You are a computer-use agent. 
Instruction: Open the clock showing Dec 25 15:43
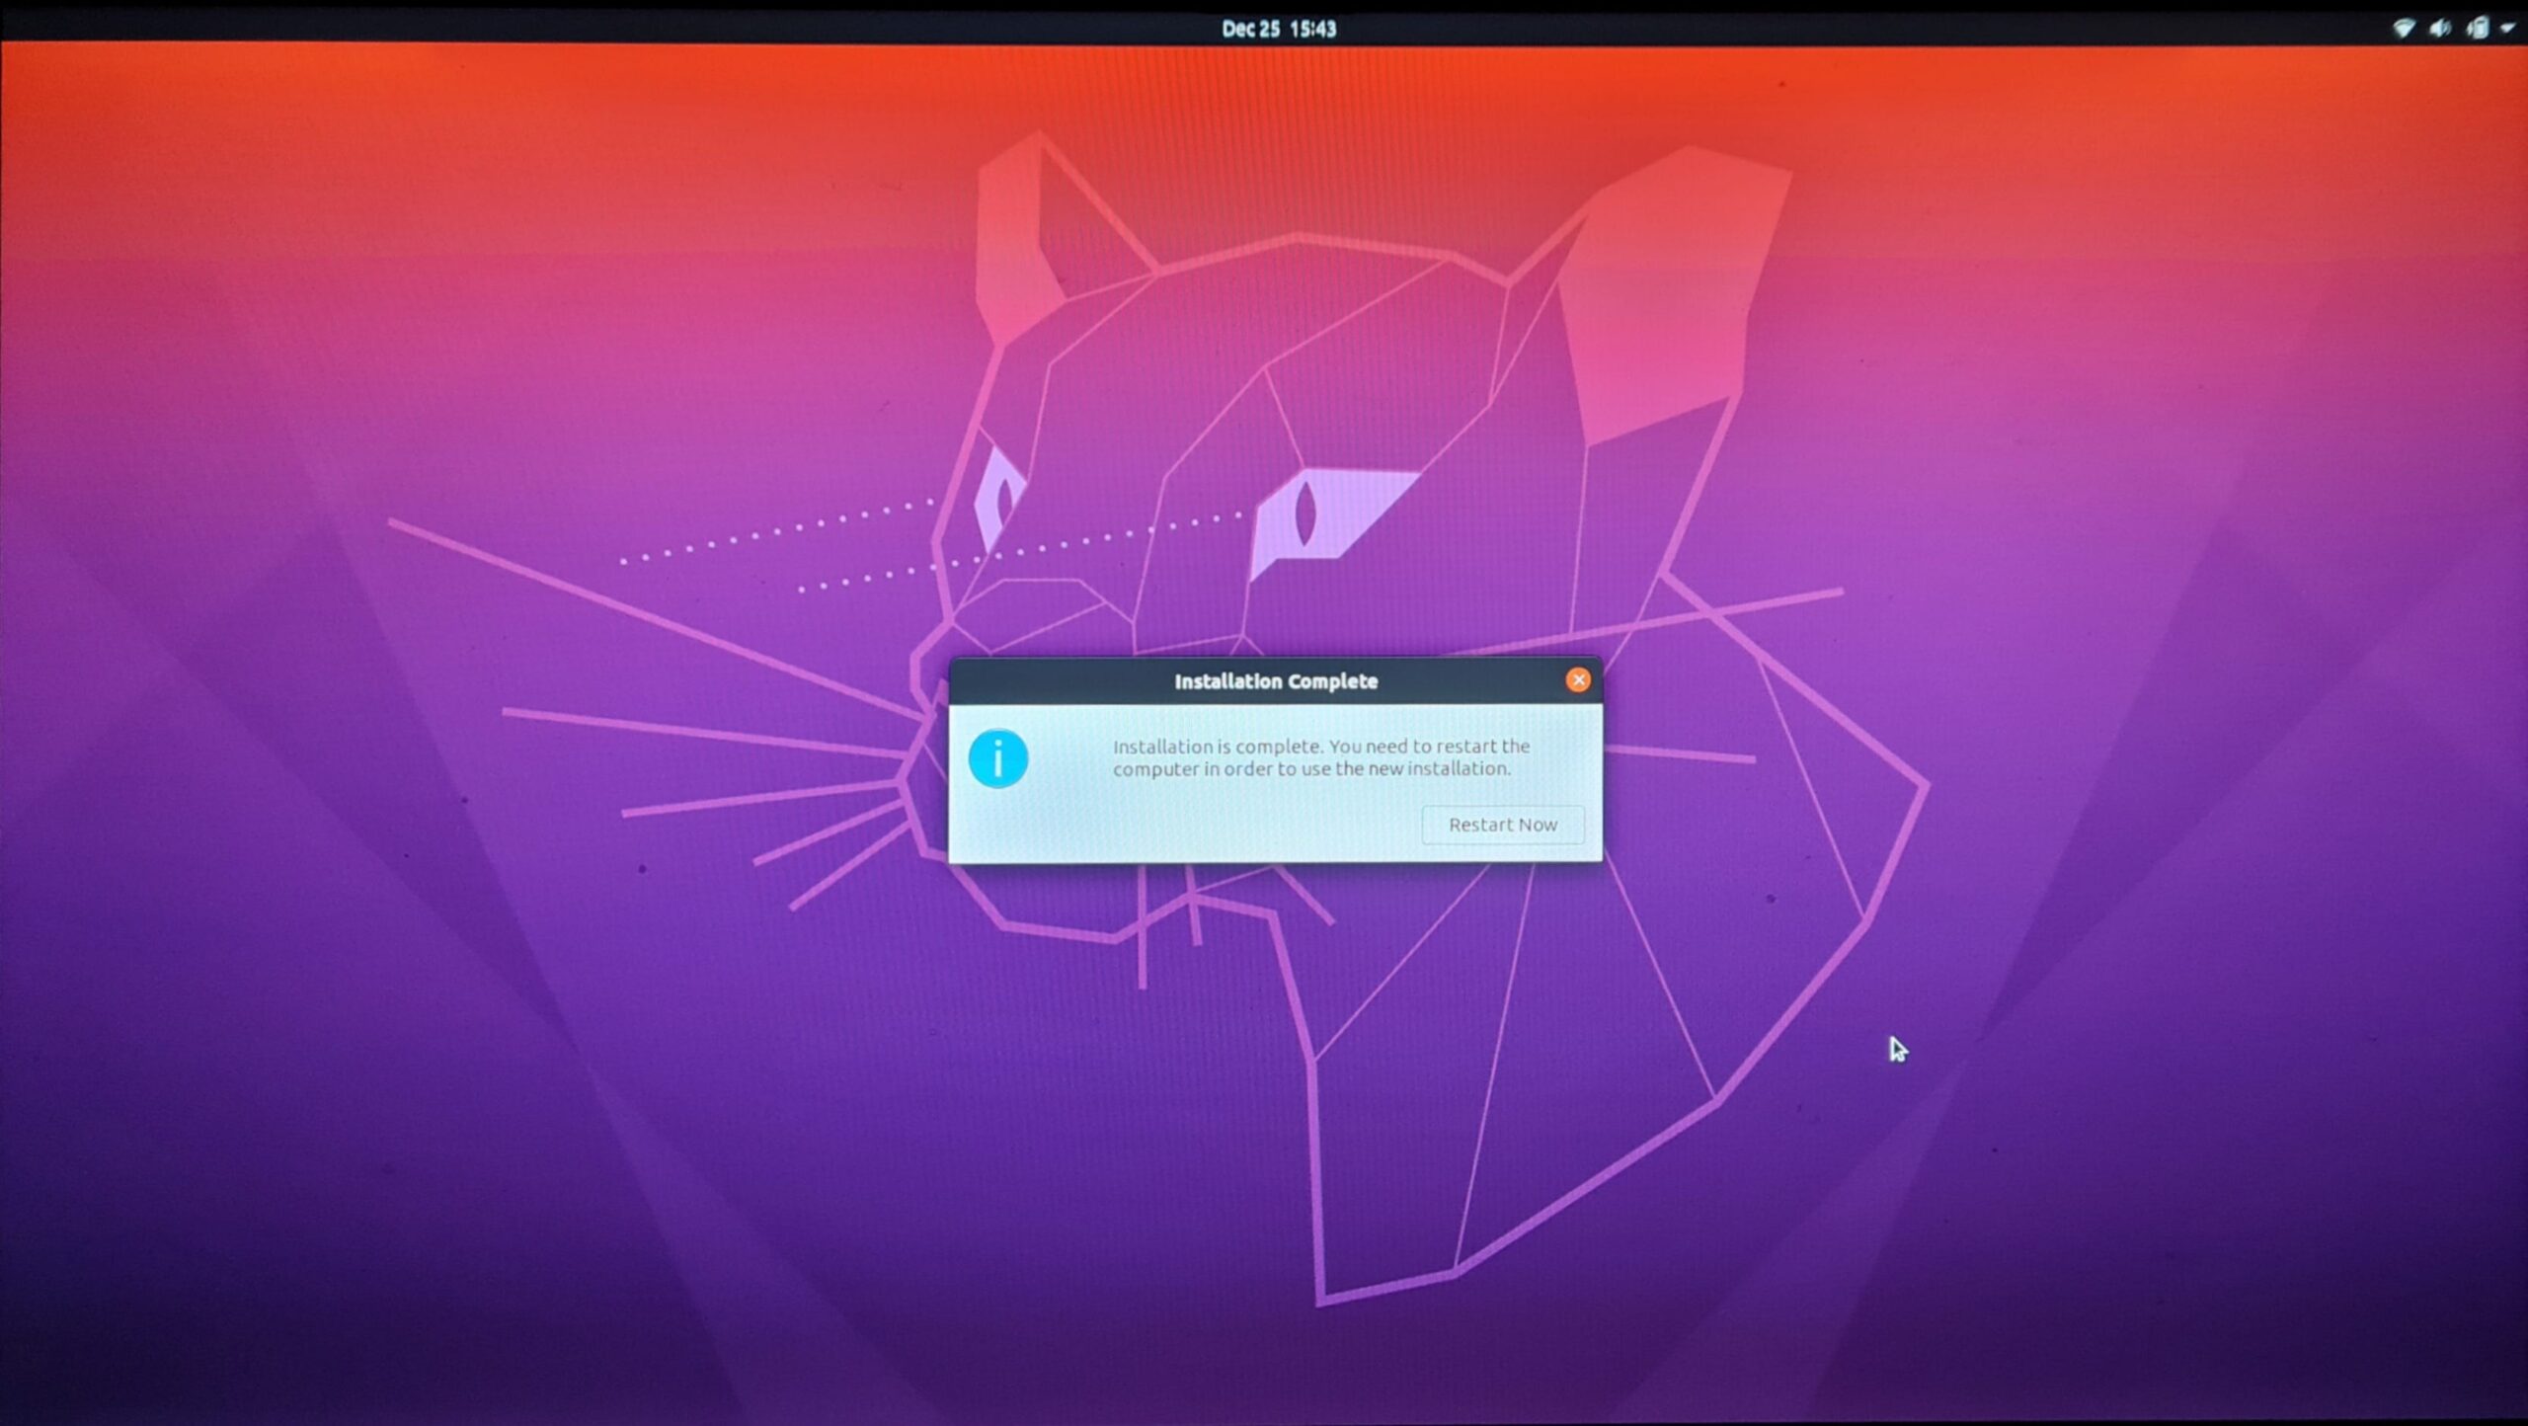click(x=1278, y=29)
